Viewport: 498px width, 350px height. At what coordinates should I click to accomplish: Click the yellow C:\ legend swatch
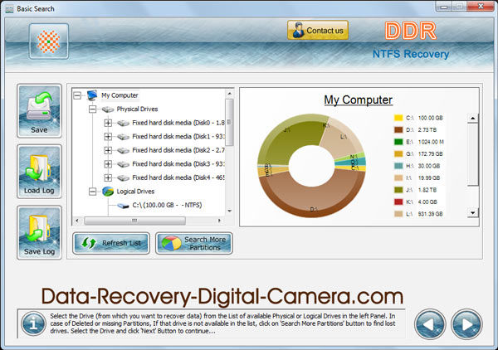(x=398, y=118)
